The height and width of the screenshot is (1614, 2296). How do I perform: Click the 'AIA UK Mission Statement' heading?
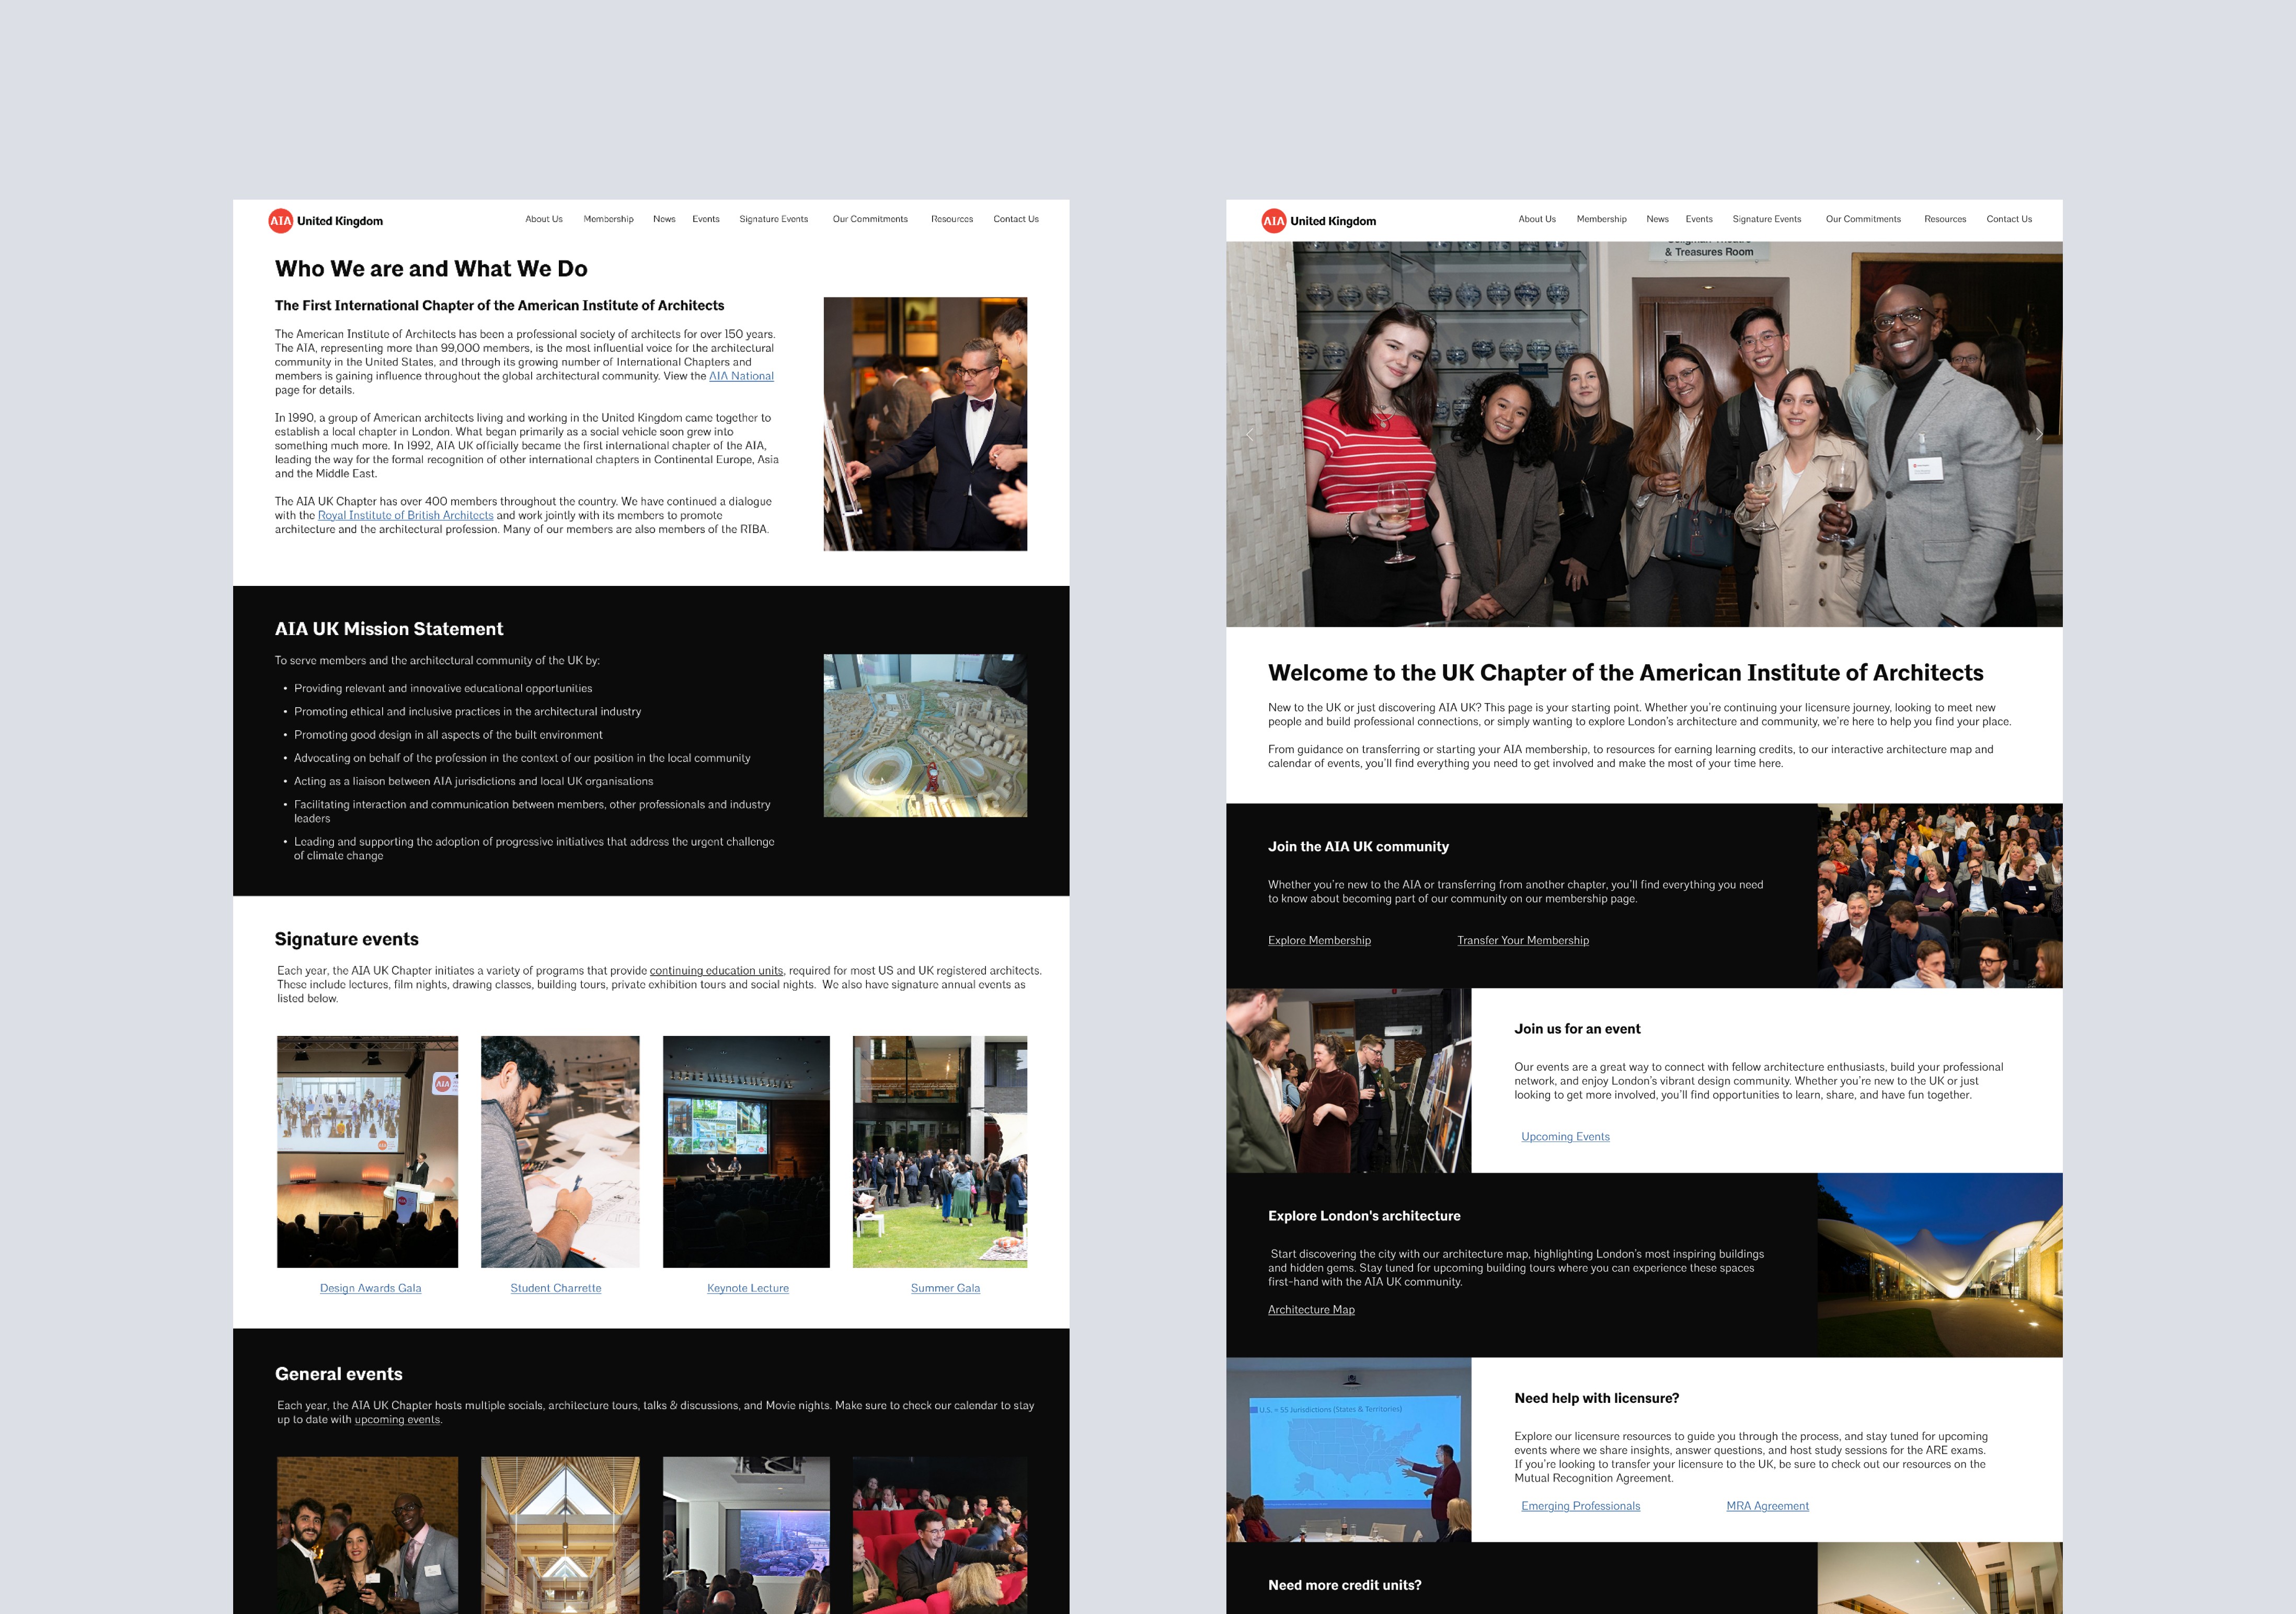point(389,629)
